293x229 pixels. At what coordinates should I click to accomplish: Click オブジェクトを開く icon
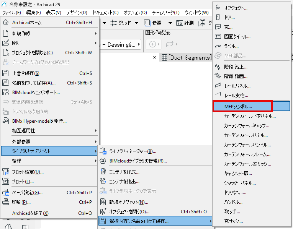coord(103,211)
